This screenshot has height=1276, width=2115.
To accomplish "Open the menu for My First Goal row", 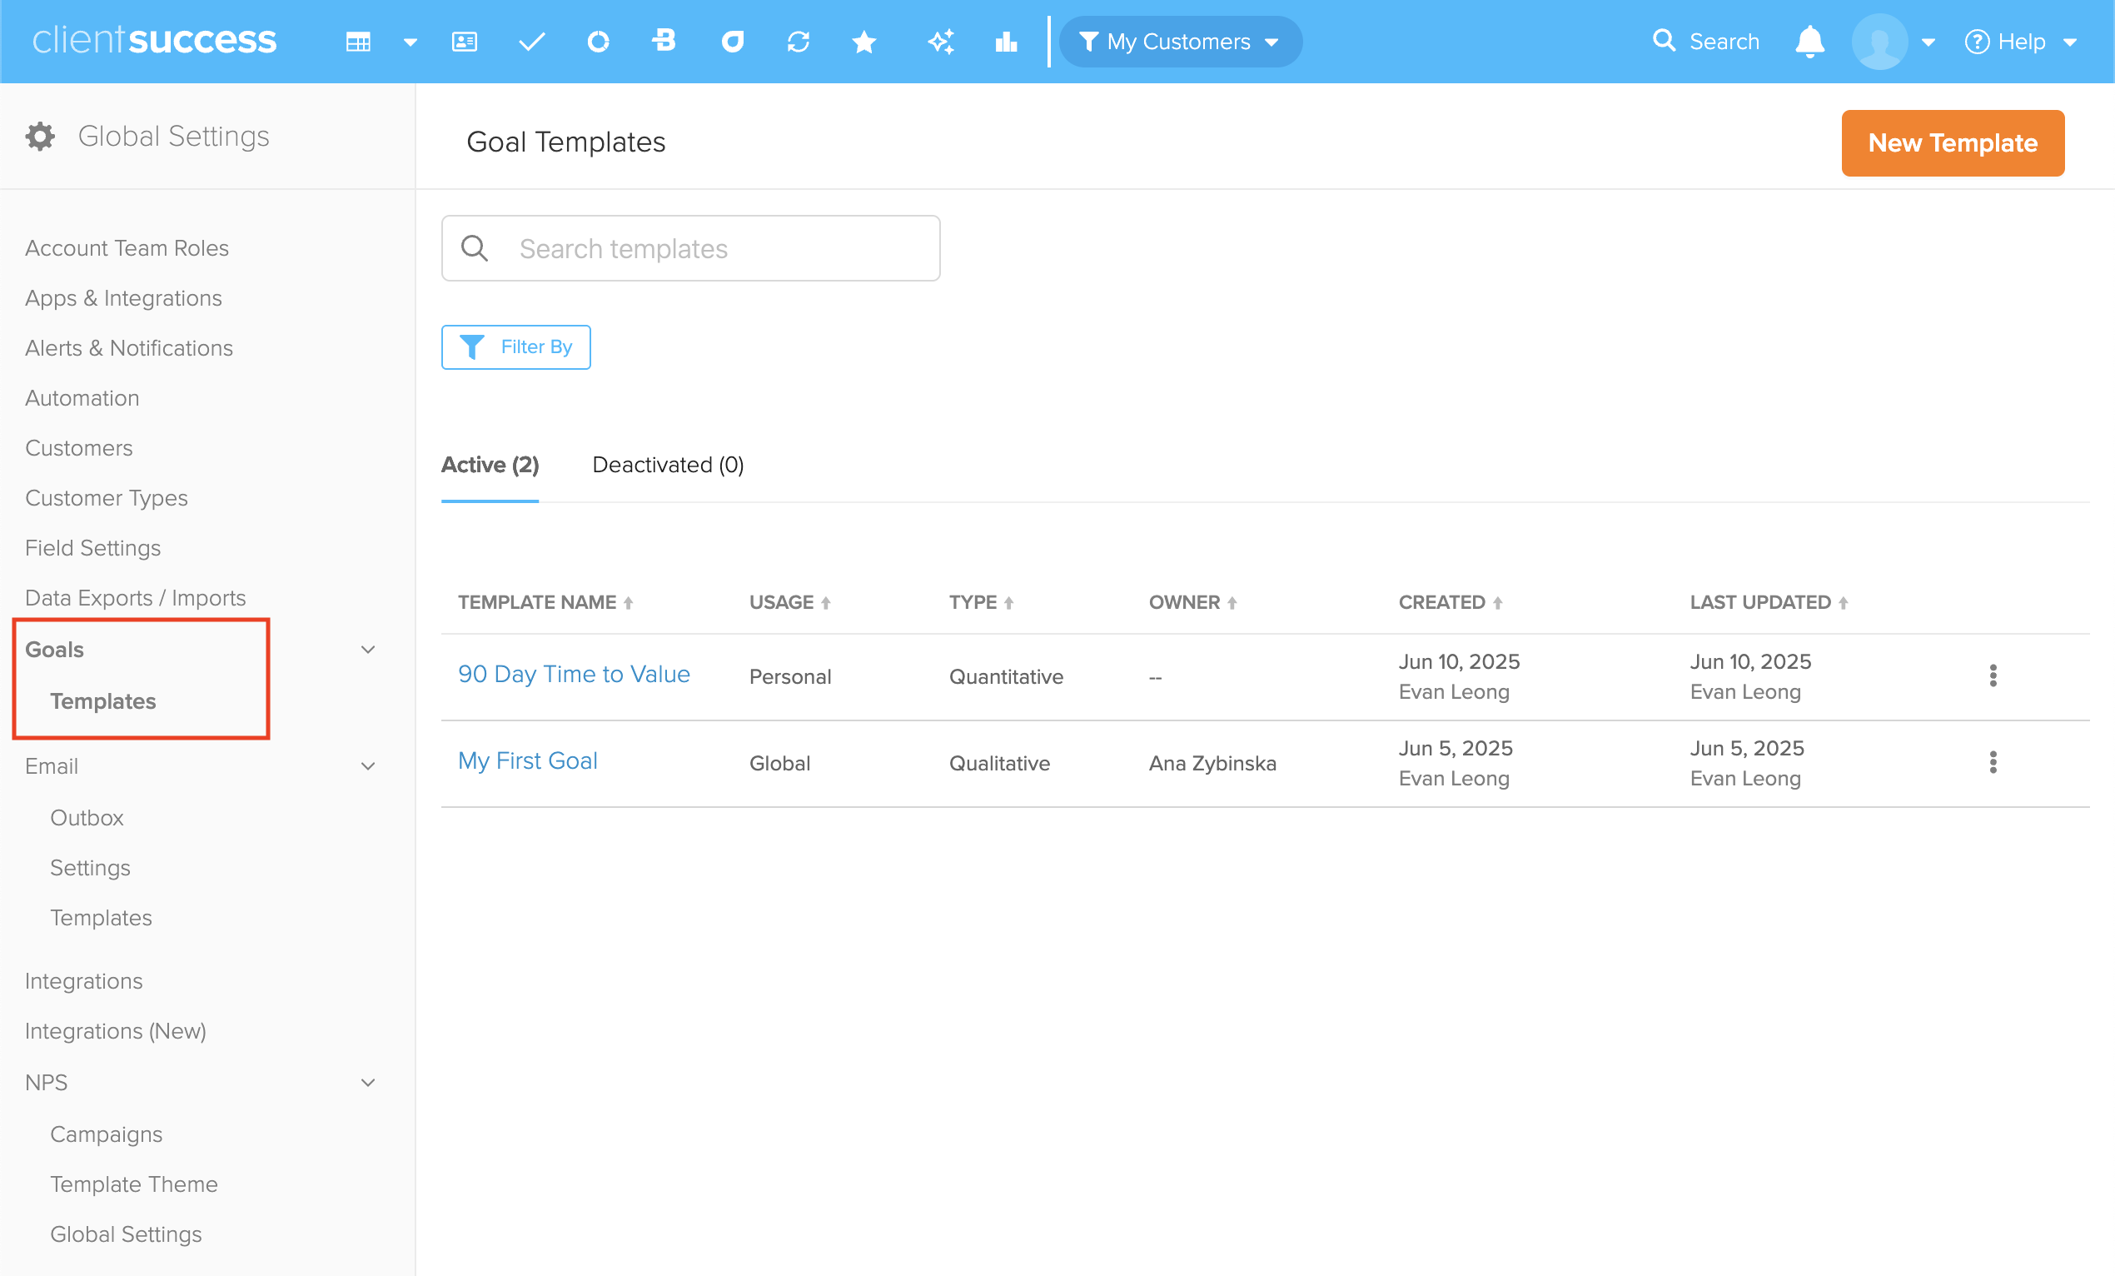I will click(x=1993, y=762).
